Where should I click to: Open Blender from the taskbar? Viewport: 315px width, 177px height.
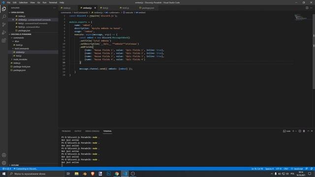(85, 174)
